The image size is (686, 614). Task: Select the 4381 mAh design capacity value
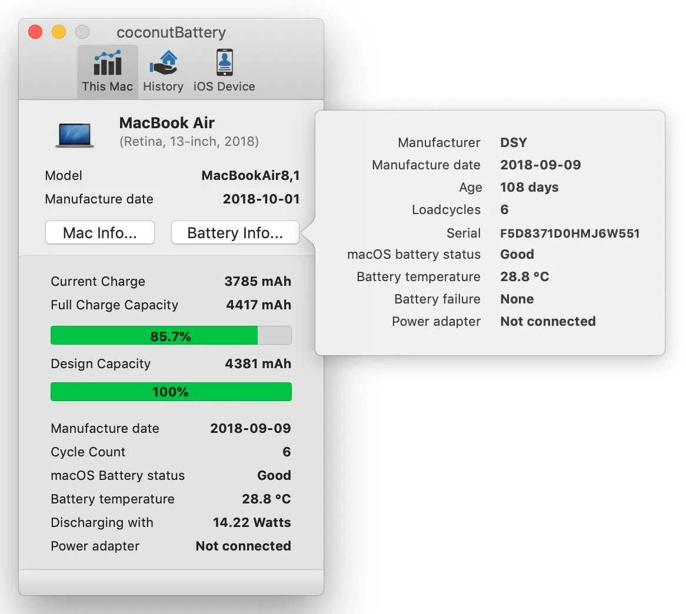tap(258, 363)
